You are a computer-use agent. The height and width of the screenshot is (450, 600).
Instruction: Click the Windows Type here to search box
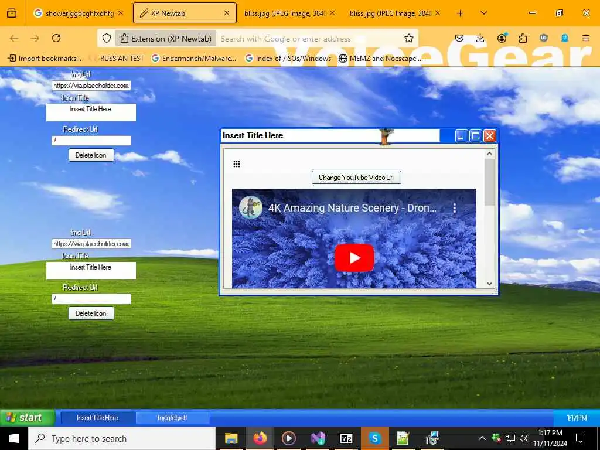pyautogui.click(x=122, y=438)
